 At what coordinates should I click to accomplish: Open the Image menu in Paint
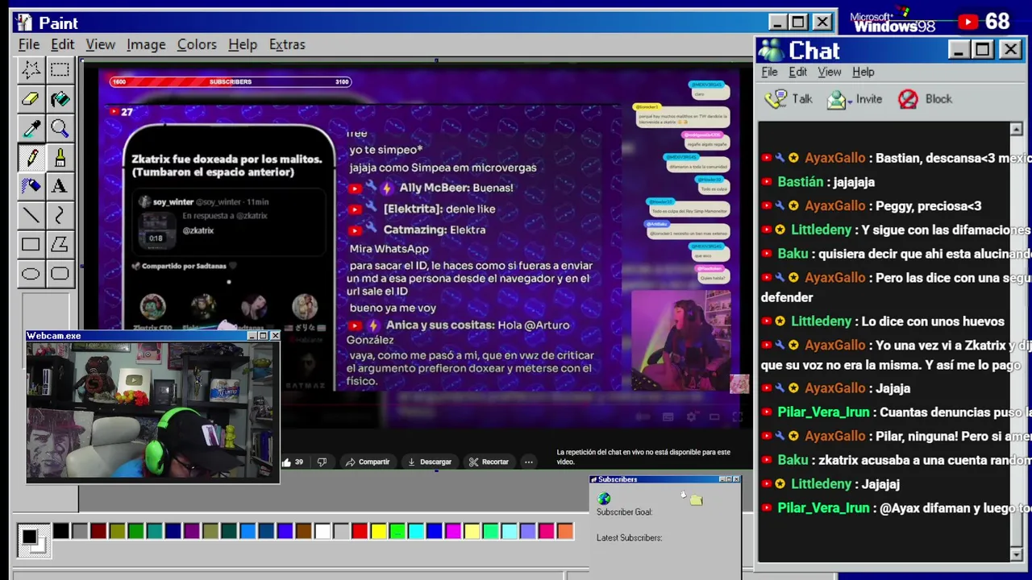pyautogui.click(x=146, y=44)
